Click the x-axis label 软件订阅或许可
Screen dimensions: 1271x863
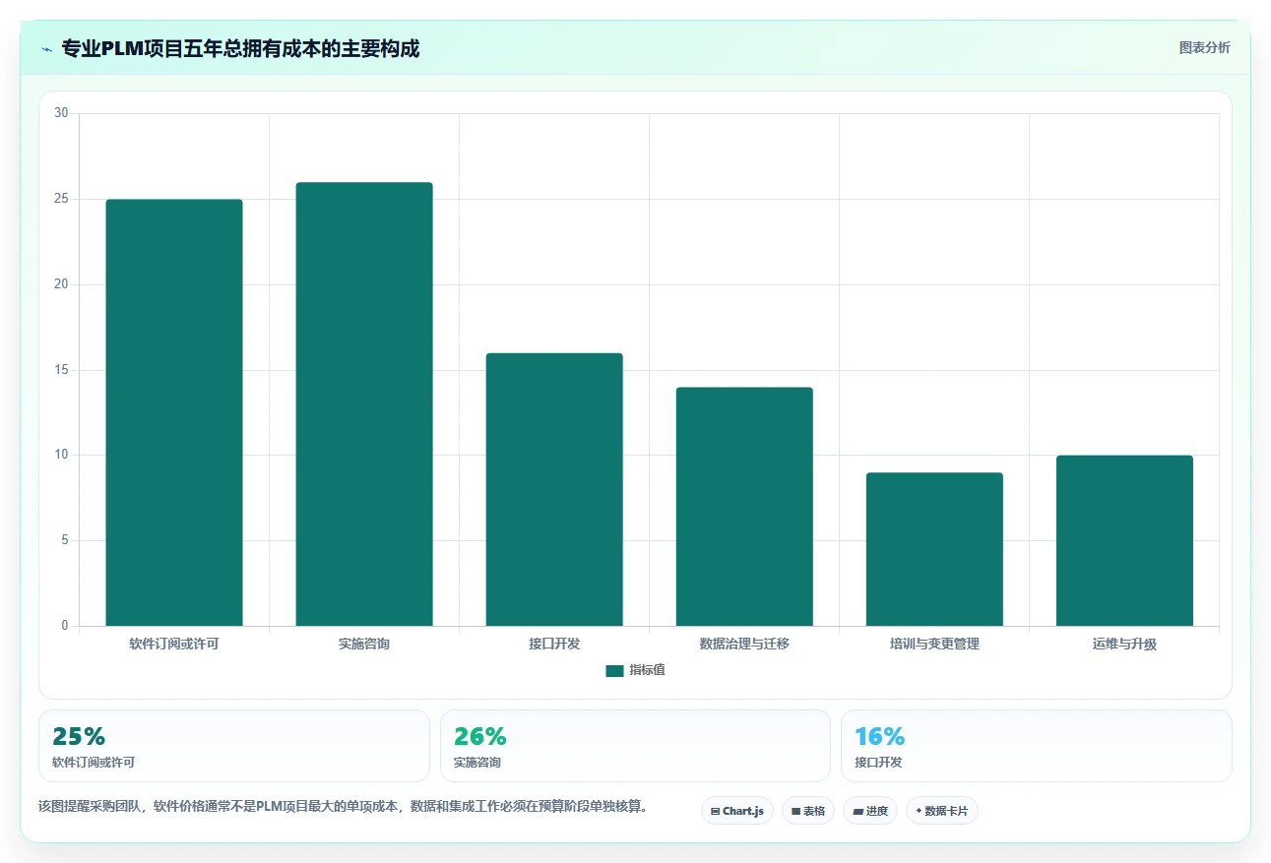(174, 645)
